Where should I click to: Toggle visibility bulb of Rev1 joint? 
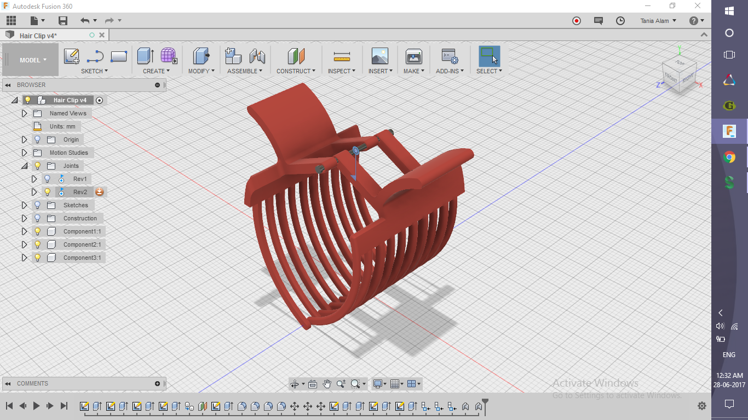pos(47,179)
